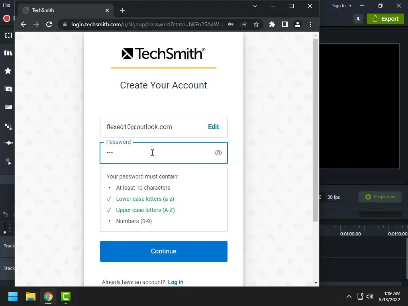Open the Library icon in Camtasia sidebar

8,53
